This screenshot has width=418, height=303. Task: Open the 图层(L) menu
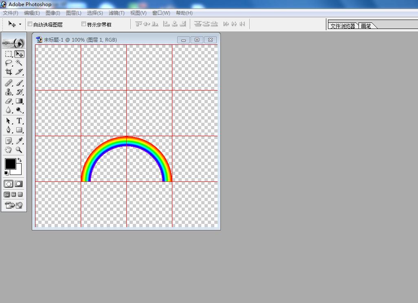point(74,13)
